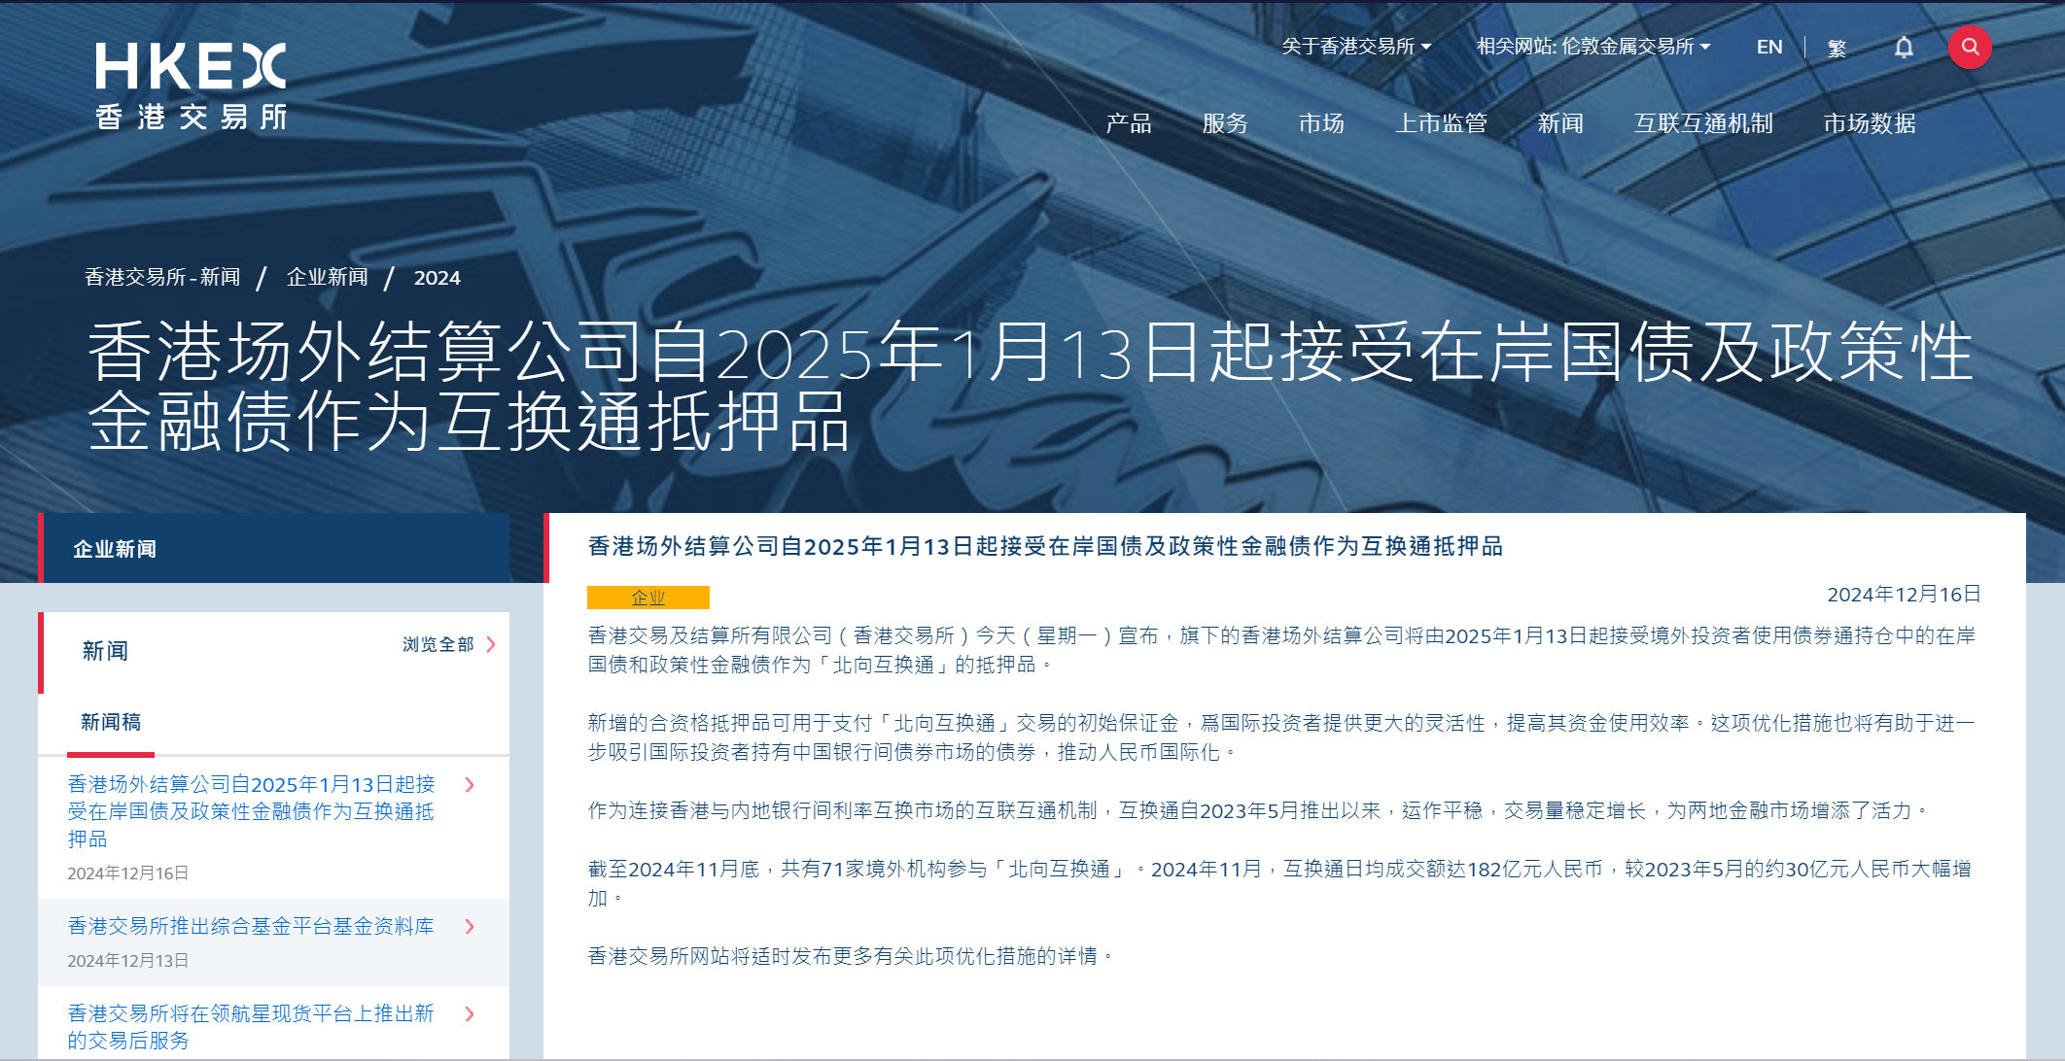Click the search magnifier icon
The height and width of the screenshot is (1061, 2065).
[1970, 46]
